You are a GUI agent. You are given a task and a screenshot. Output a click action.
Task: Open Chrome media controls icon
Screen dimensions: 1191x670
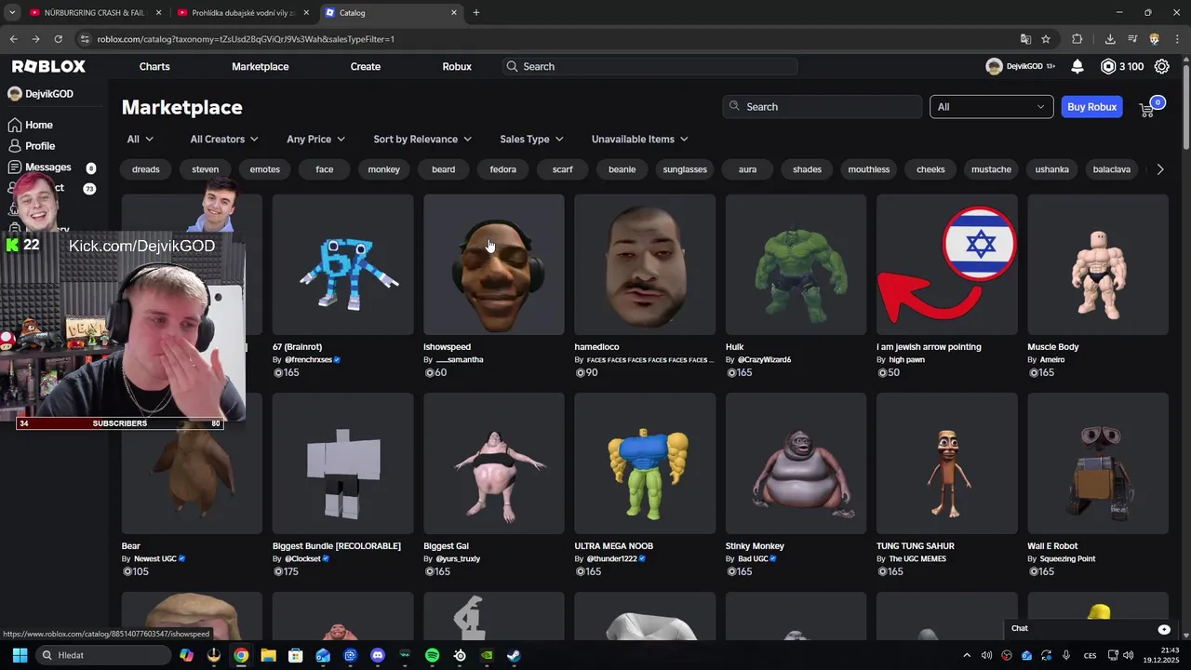pos(1132,39)
